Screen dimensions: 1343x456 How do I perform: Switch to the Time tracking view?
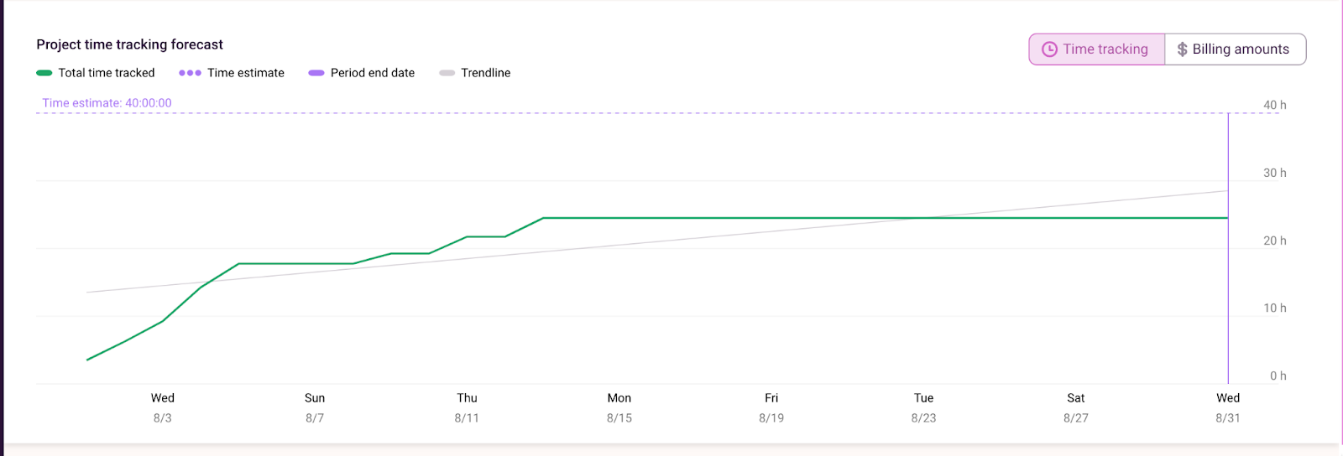(1097, 49)
